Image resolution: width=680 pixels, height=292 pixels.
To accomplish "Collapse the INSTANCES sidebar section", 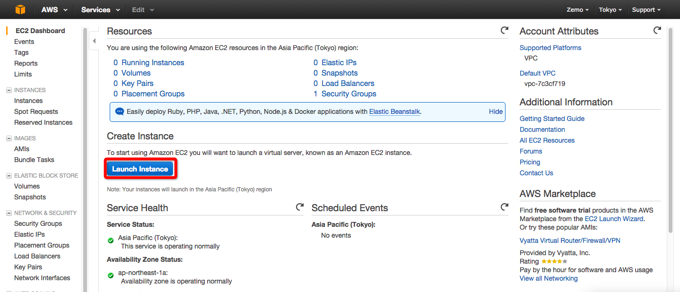I will click(9, 90).
